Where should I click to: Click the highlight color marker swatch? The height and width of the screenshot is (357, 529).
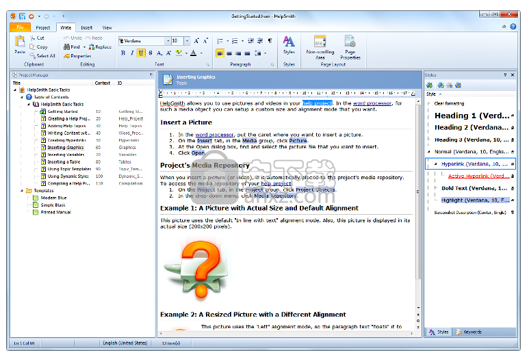179,53
